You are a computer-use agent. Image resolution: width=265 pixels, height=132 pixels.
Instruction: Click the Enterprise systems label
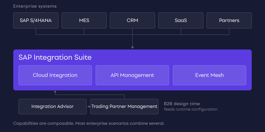tap(35, 6)
